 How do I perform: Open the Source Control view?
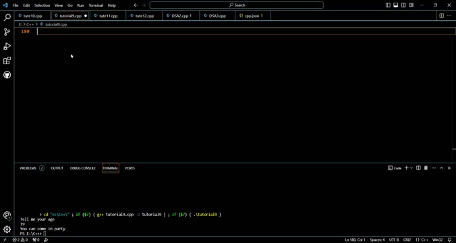click(7, 32)
